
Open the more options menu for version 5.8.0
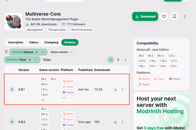(122, 122)
